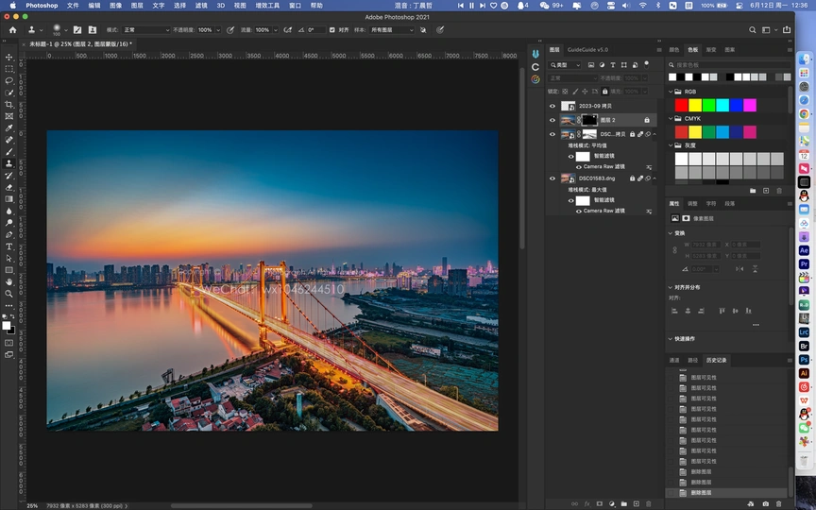Viewport: 816px width, 510px height.
Task: Select the Eraser tool
Action: (x=9, y=187)
